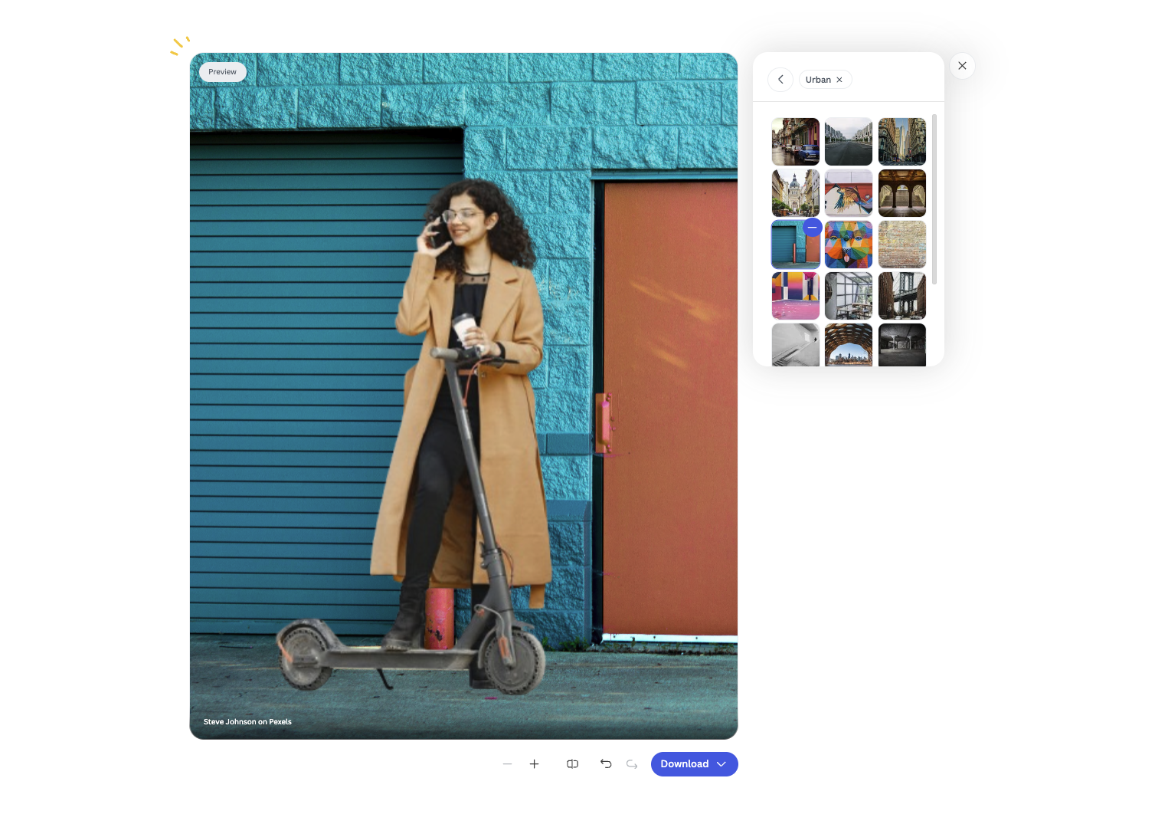Screen dimensions: 1155x824
Task: Remove the Urban filter tag
Action: pyautogui.click(x=839, y=80)
